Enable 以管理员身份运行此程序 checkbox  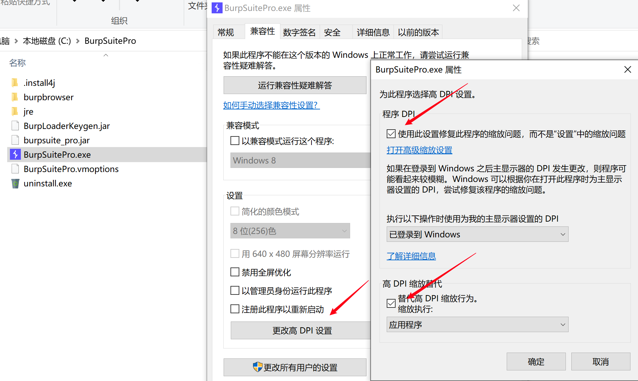[x=235, y=290]
